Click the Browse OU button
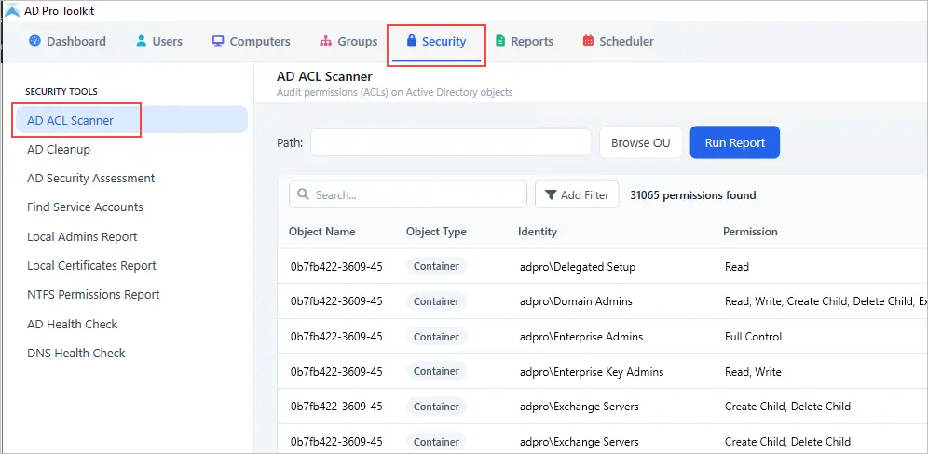Image resolution: width=928 pixels, height=454 pixels. (640, 142)
